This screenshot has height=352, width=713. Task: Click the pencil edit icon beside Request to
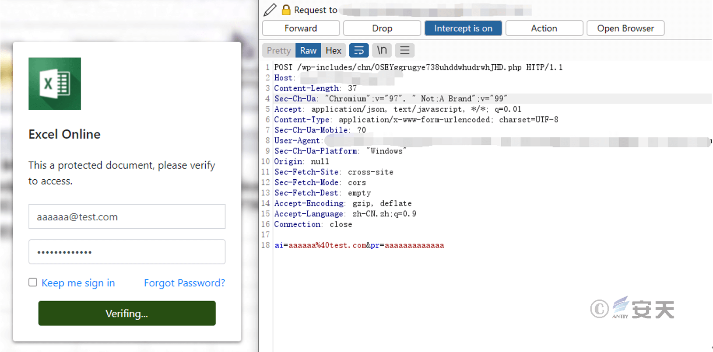click(270, 10)
